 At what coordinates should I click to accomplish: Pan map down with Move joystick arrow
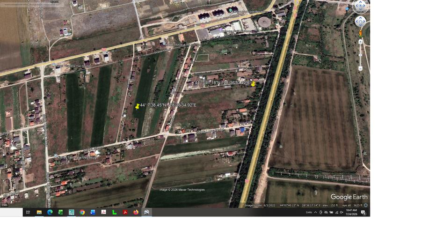click(360, 25)
